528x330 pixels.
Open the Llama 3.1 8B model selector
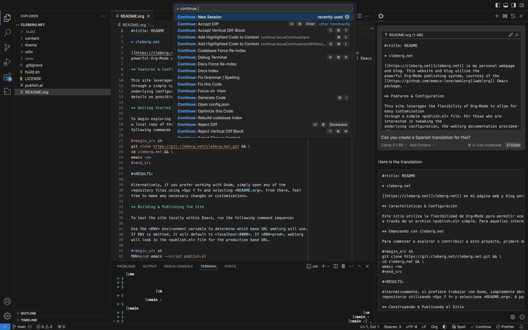tap(393, 145)
